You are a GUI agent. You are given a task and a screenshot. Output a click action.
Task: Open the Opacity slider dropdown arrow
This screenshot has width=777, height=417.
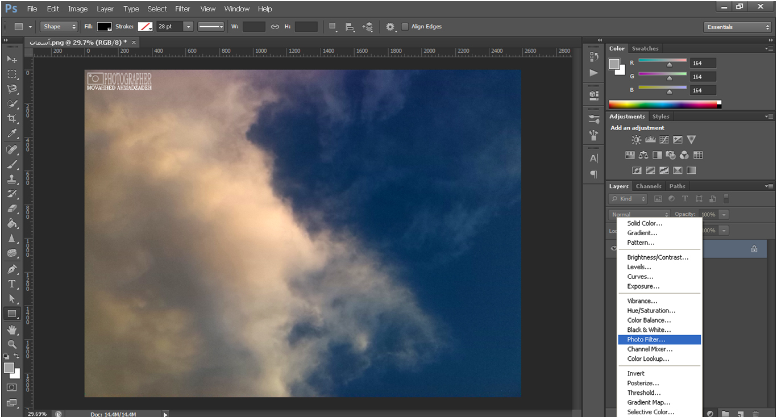coord(724,215)
